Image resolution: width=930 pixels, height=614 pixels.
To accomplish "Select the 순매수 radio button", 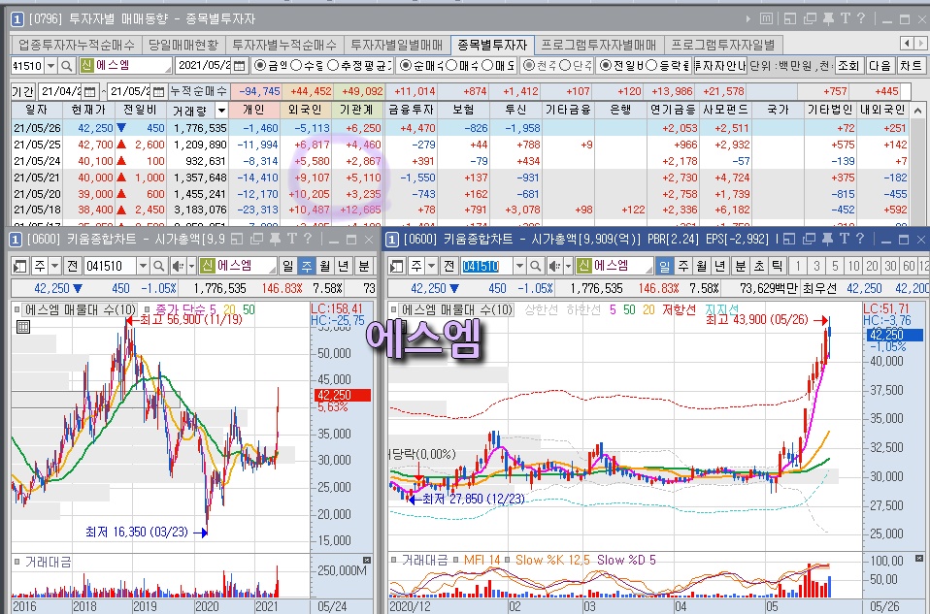I will coord(405,66).
